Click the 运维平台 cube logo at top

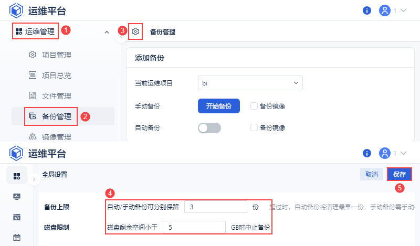(x=16, y=10)
